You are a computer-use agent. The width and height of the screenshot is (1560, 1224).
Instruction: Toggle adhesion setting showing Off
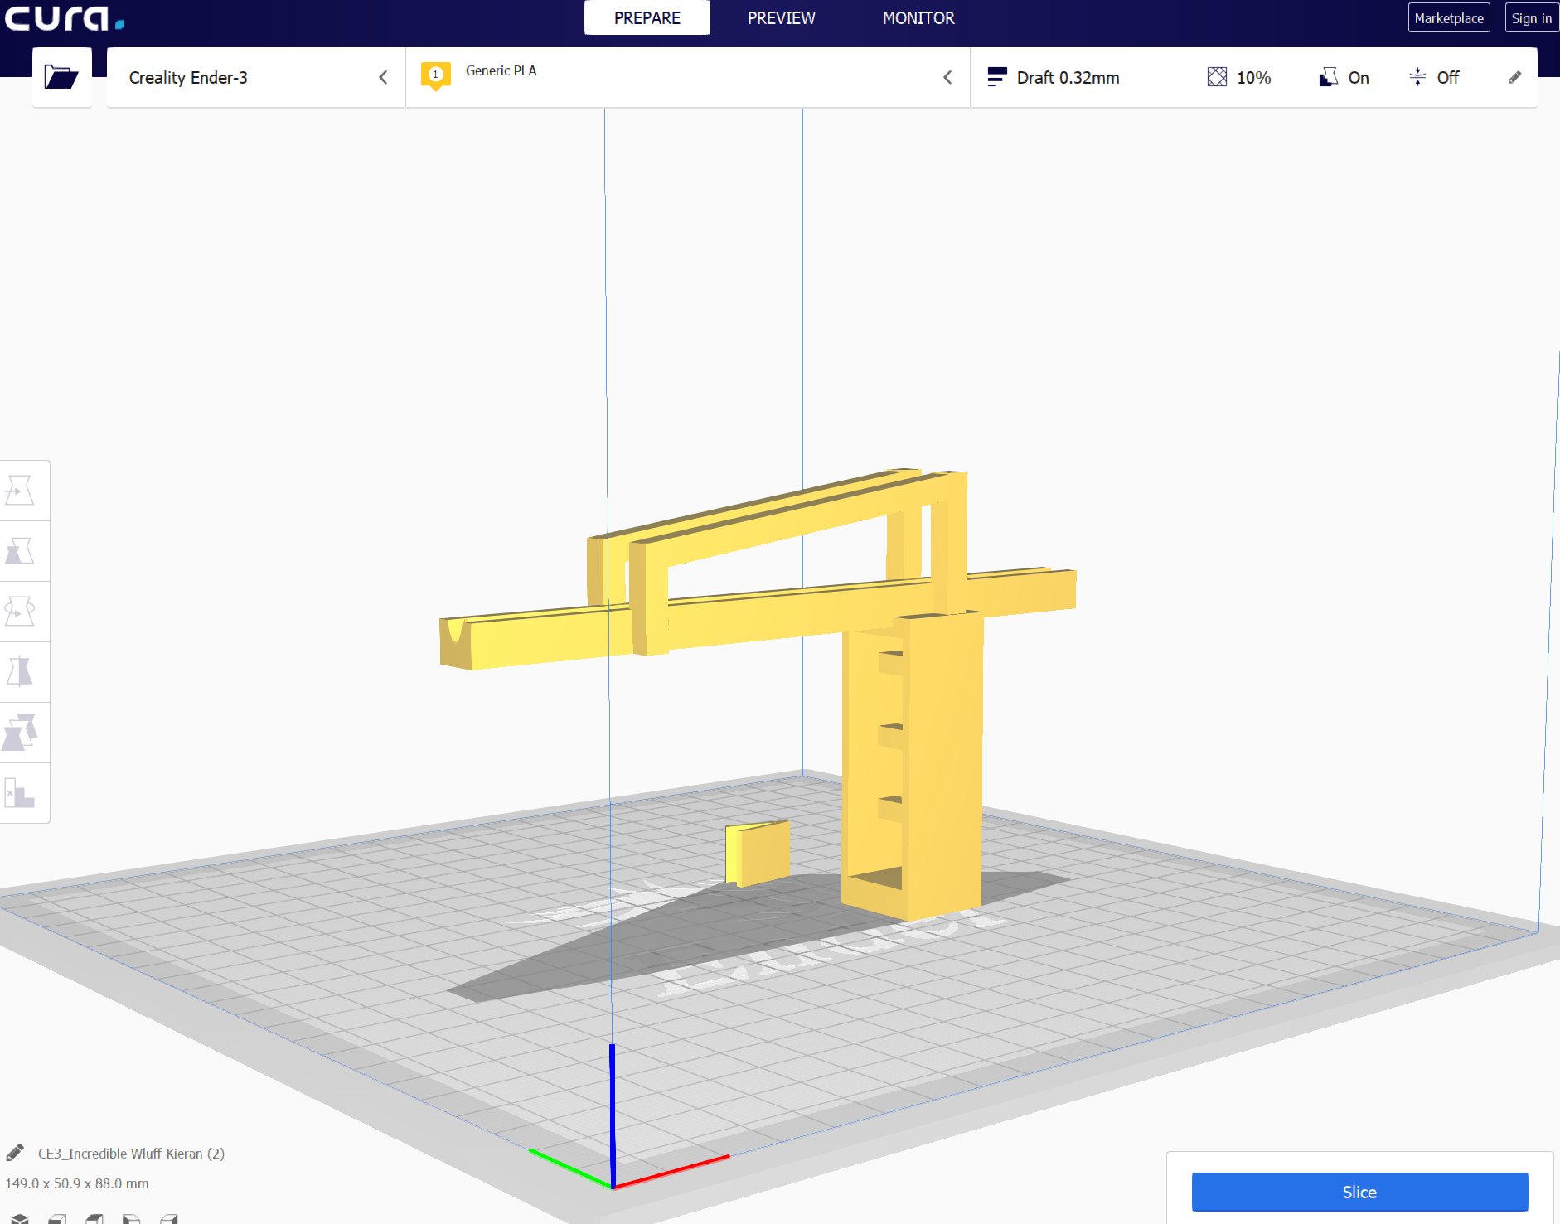1434,77
